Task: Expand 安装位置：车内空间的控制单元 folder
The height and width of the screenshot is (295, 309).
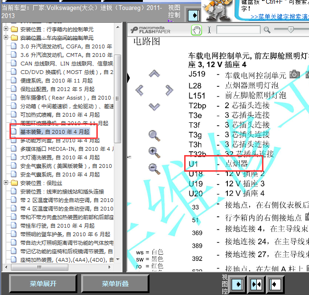Action: pyautogui.click(x=6, y=37)
